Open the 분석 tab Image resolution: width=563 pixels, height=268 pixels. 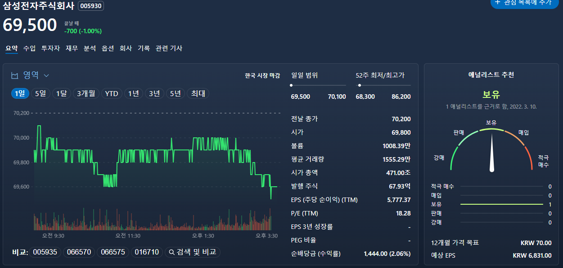point(90,48)
